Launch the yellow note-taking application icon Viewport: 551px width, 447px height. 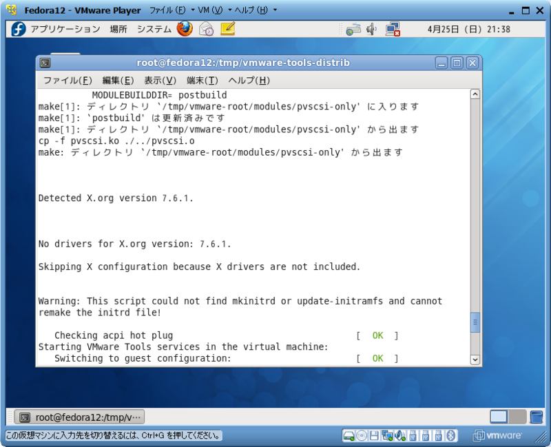point(228,28)
